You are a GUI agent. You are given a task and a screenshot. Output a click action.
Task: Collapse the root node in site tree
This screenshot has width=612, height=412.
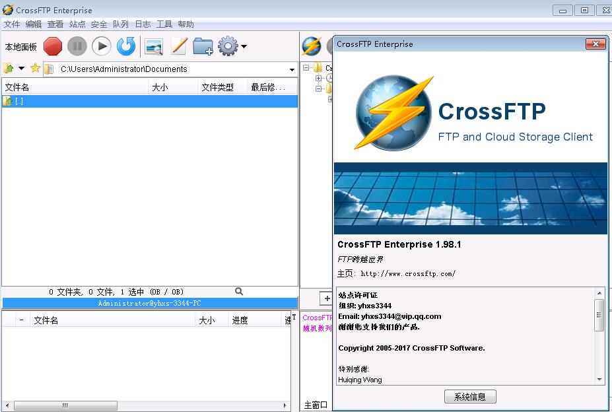306,67
